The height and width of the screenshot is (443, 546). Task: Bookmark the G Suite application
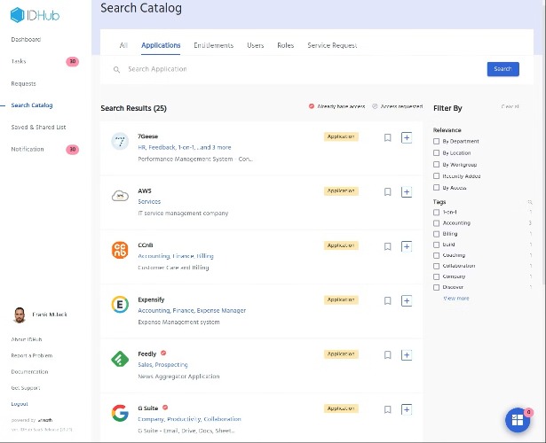[x=388, y=409]
